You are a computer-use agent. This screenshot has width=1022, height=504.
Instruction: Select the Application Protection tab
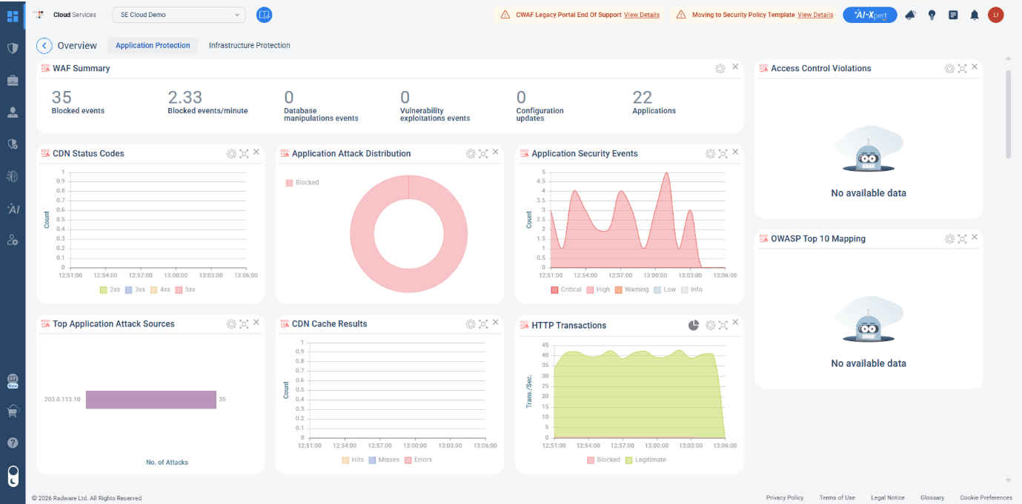click(153, 46)
